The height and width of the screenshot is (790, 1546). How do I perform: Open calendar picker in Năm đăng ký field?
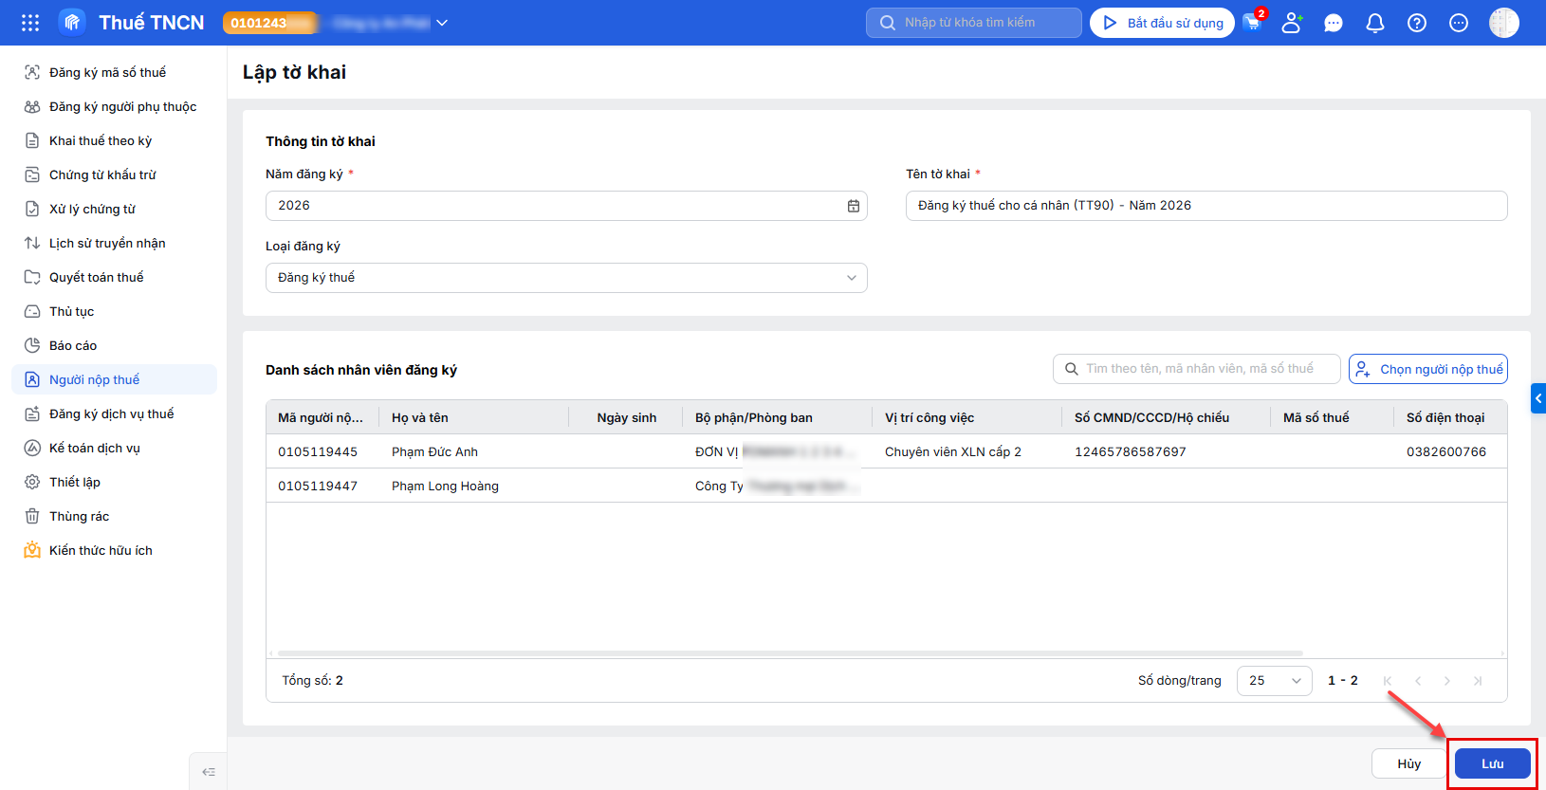(854, 206)
